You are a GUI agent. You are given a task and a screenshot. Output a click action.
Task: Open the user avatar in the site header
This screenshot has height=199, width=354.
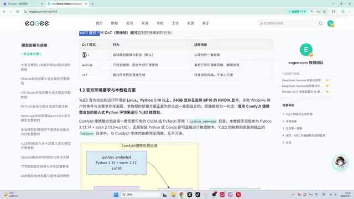coord(331,23)
